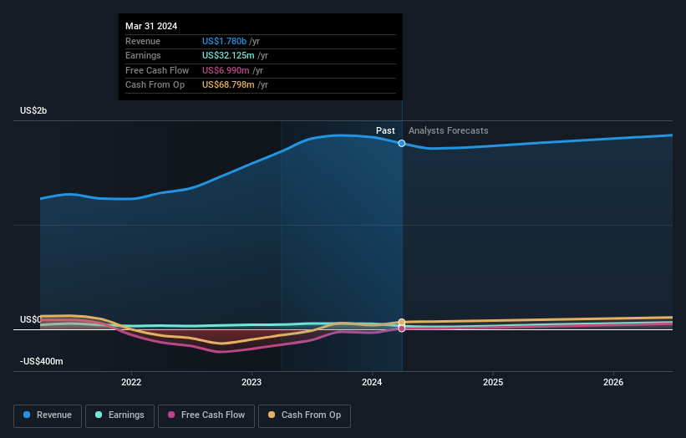The image size is (686, 438).
Task: Click the 2025 x-axis label
Action: 493,383
